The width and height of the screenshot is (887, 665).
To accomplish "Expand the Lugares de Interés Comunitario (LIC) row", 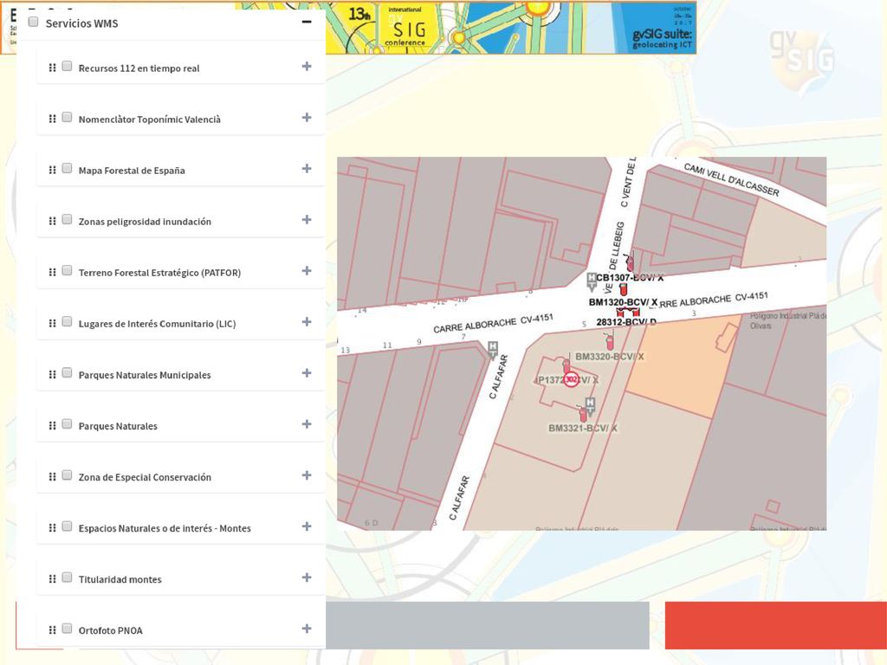I will point(307,322).
